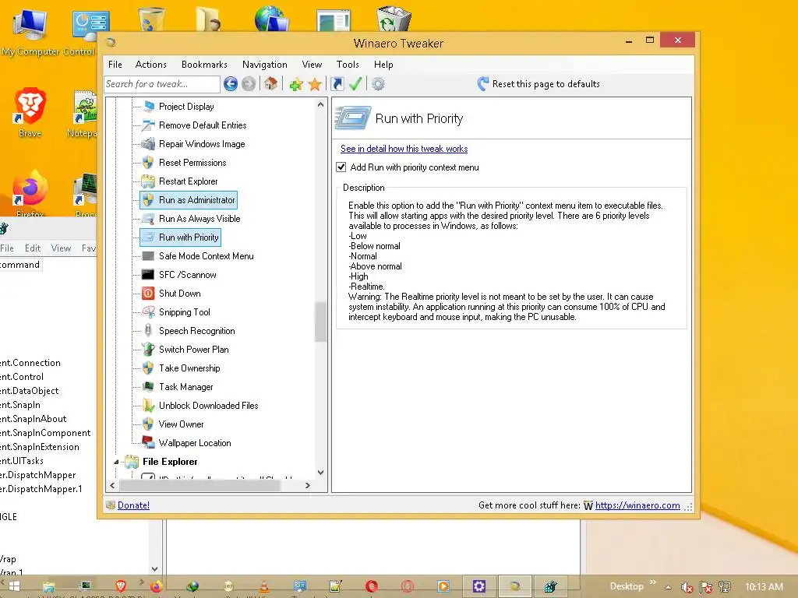798x598 pixels.
Task: Open Brave desktop shortcut
Action: tap(30, 113)
